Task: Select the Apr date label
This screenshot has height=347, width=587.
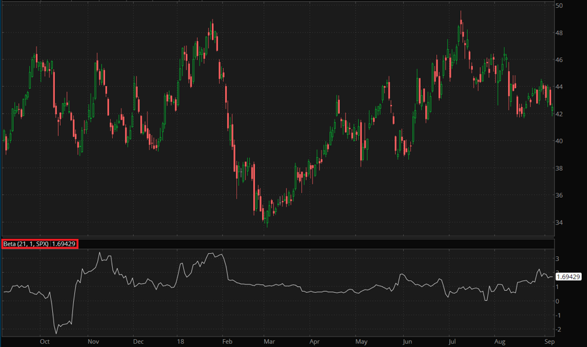Action: click(x=314, y=341)
